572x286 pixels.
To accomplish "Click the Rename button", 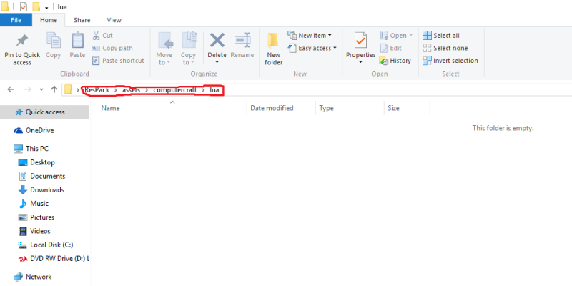I will tap(242, 46).
